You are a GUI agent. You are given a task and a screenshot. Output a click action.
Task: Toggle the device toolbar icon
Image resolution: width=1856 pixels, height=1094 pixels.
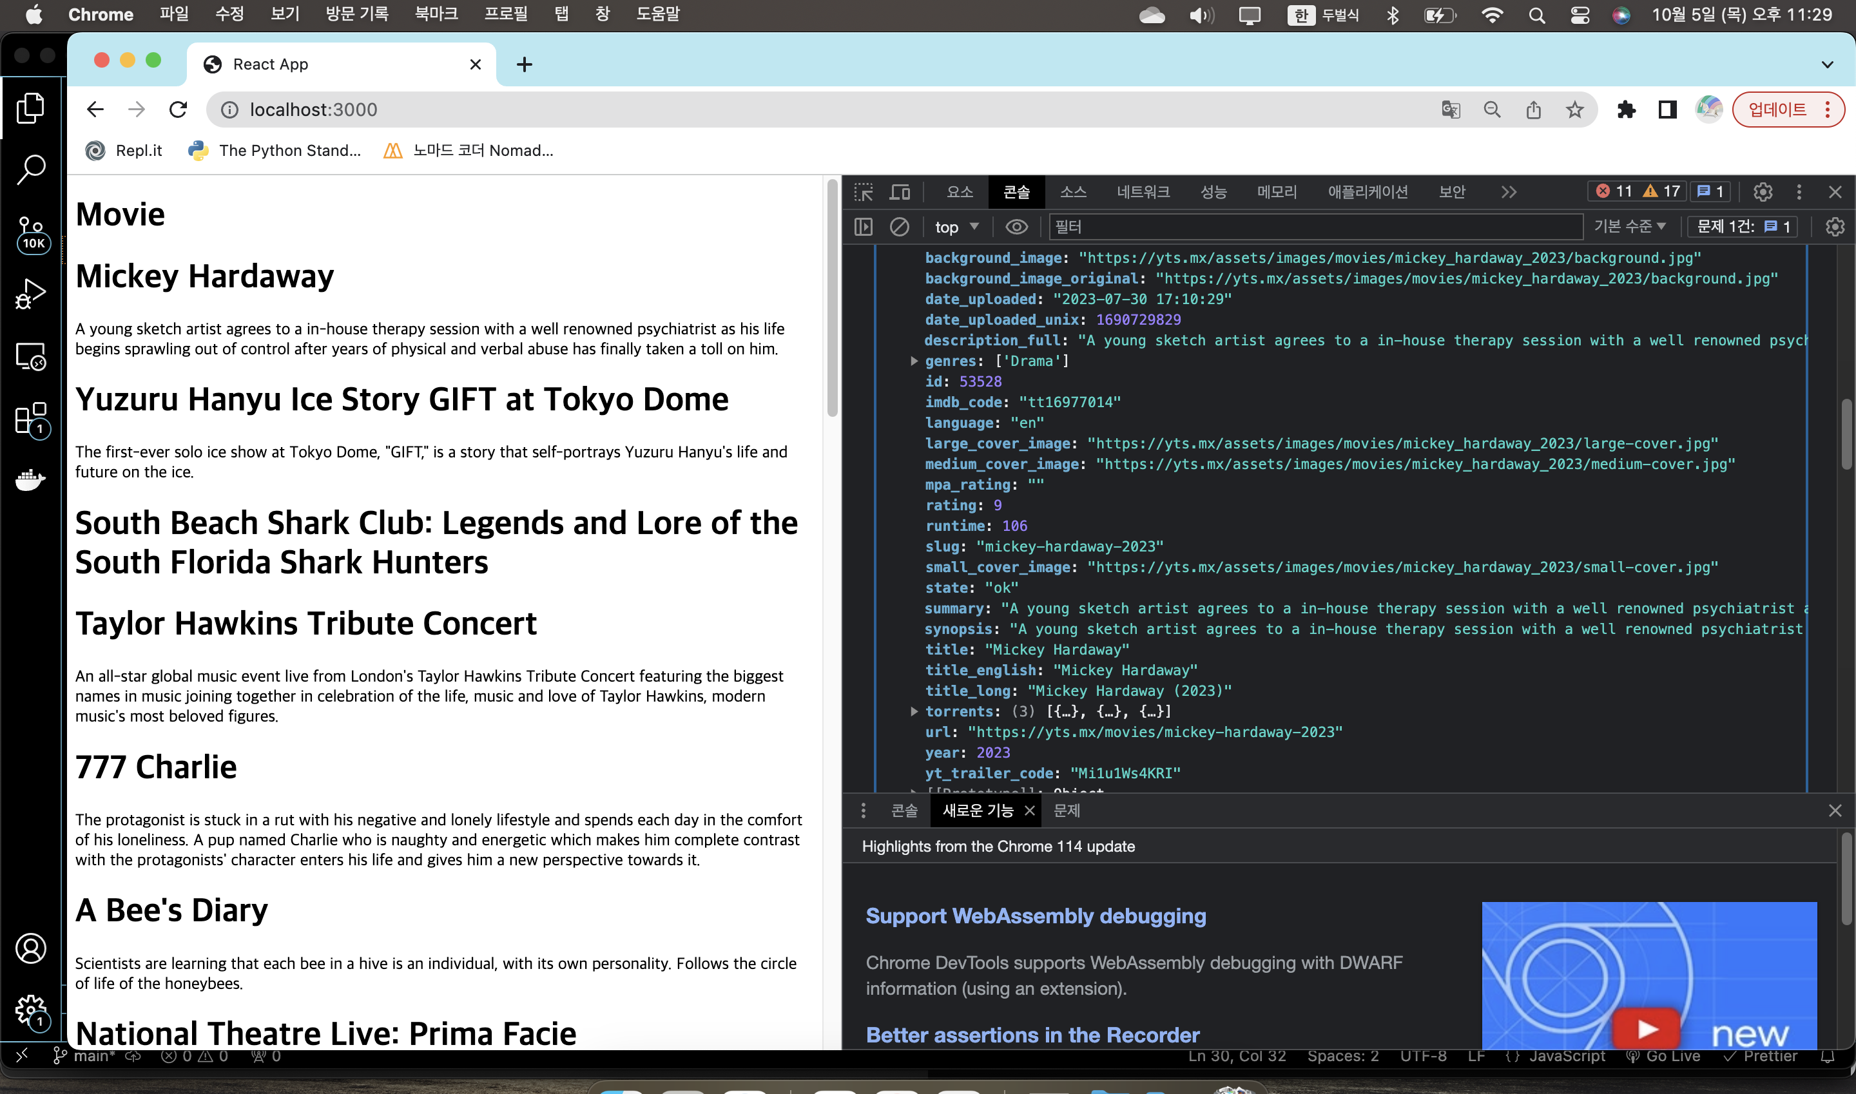(x=900, y=191)
